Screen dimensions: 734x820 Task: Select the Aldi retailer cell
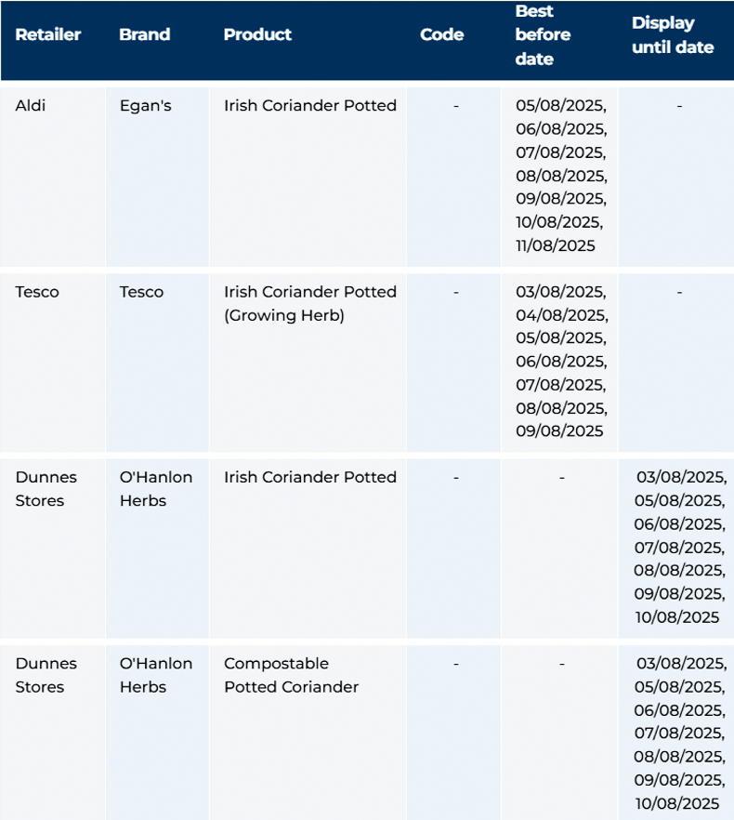(x=31, y=105)
